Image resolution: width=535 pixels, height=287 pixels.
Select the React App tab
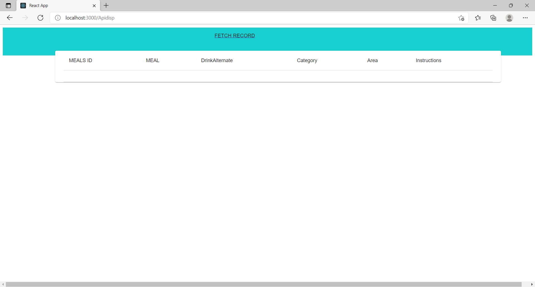click(x=58, y=6)
